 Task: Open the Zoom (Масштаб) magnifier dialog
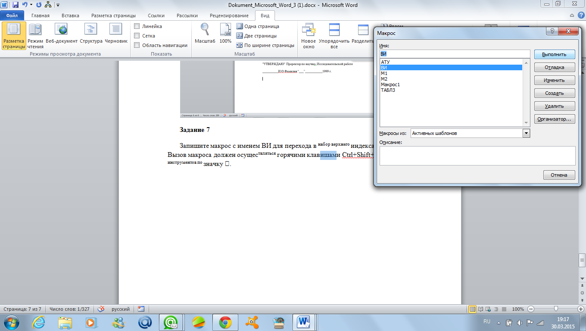pos(205,34)
